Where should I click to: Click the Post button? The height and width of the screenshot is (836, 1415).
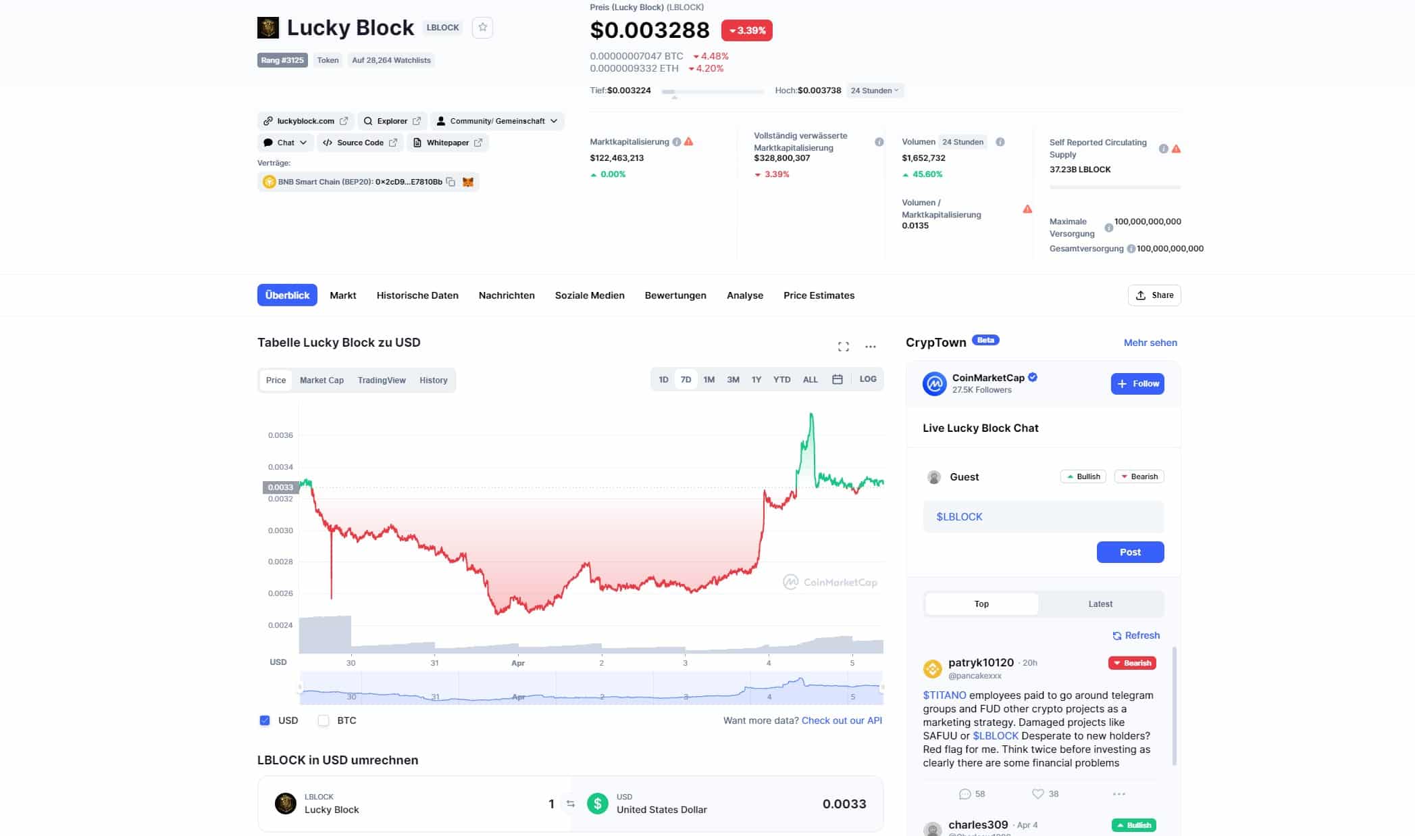click(x=1130, y=552)
